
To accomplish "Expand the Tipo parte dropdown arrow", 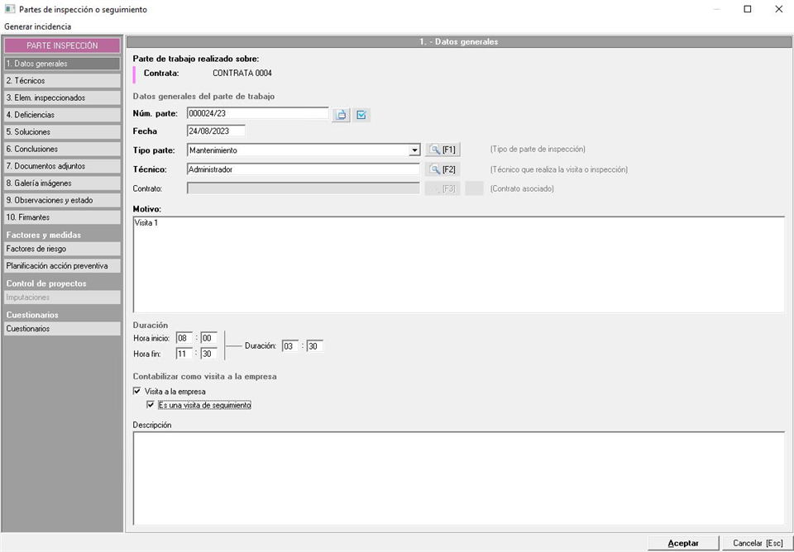I will tap(414, 150).
